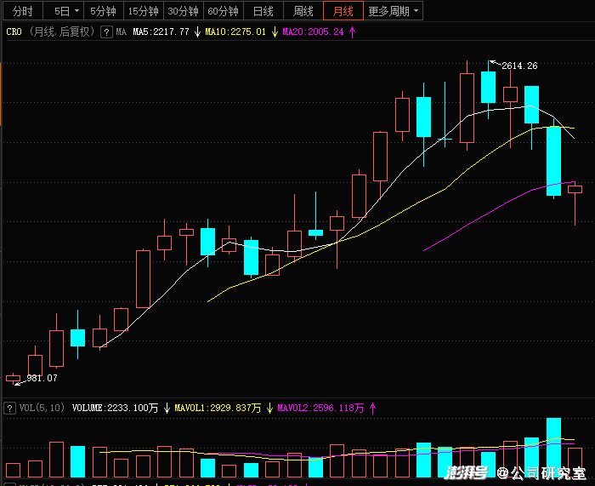This screenshot has height=486, width=595.
Task: Switch to the 周线 weekly tab
Action: tap(303, 11)
